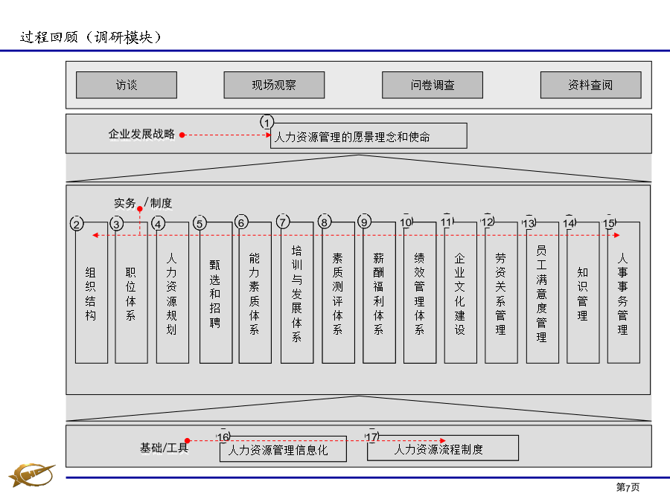Click the 素质测评体系 column
The width and height of the screenshot is (670, 502).
tap(339, 292)
